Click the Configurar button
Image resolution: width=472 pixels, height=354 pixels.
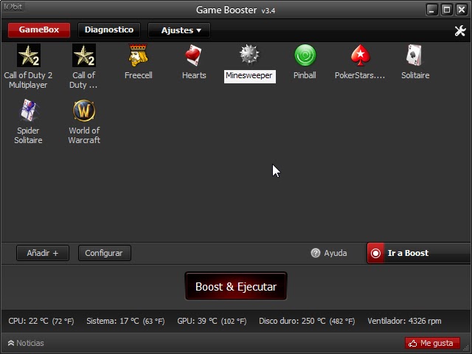[x=105, y=253]
